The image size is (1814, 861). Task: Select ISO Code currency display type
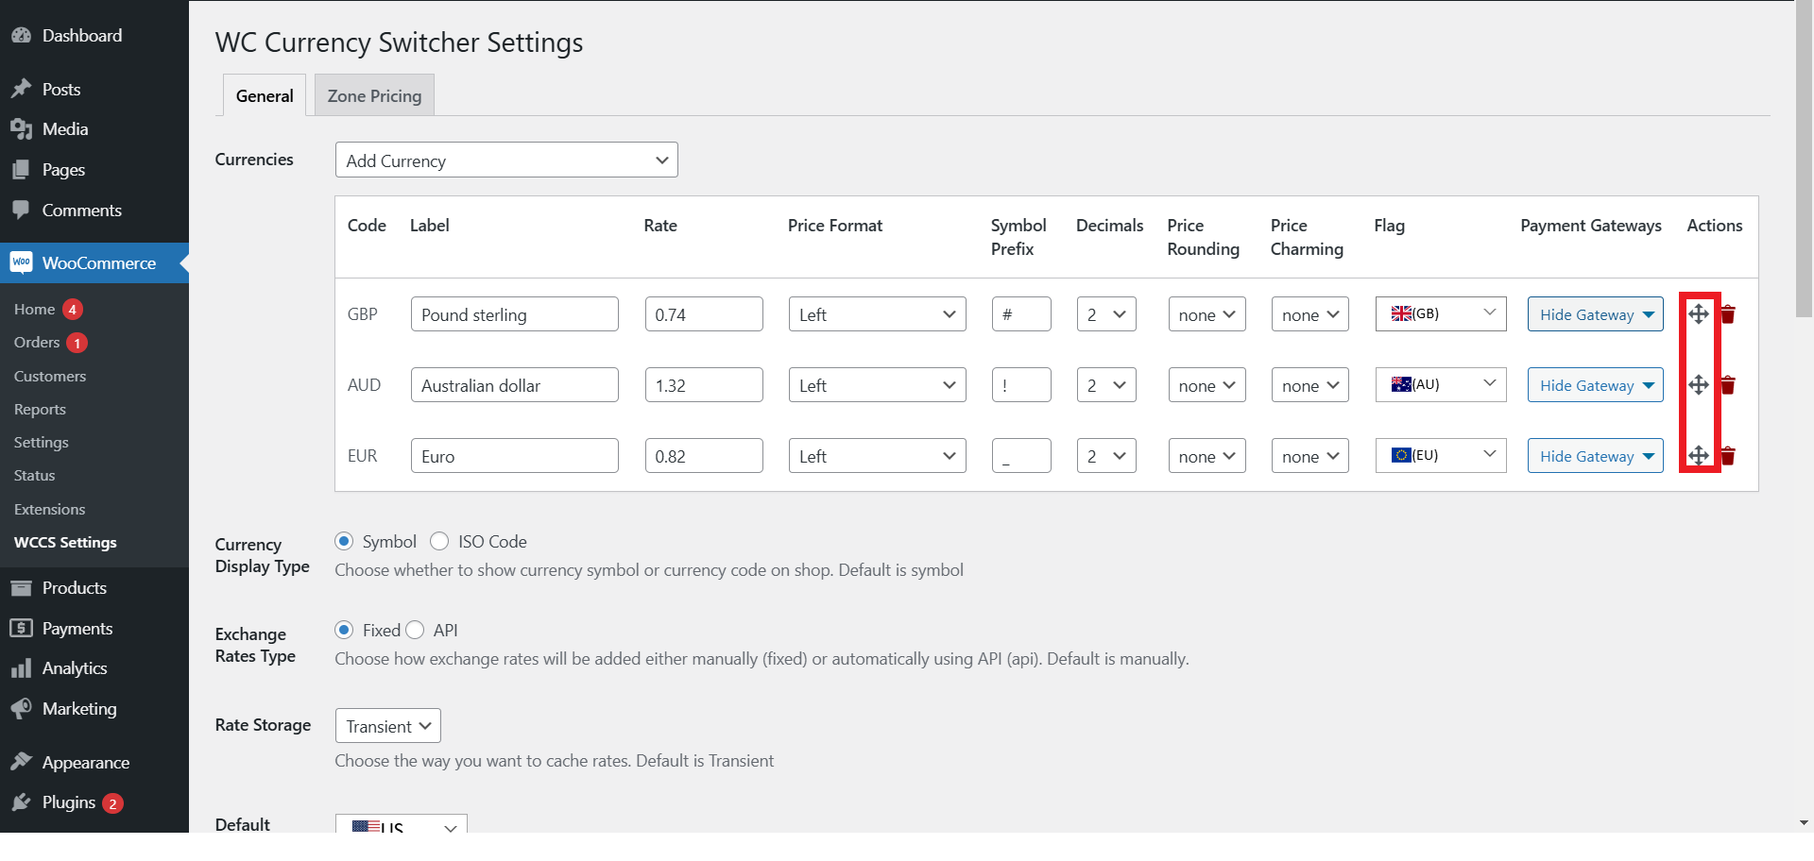pyautogui.click(x=439, y=541)
